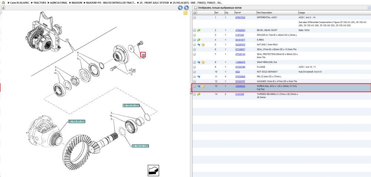Sort by Part Description column header
The height and width of the screenshot is (177, 371).
tap(277, 13)
